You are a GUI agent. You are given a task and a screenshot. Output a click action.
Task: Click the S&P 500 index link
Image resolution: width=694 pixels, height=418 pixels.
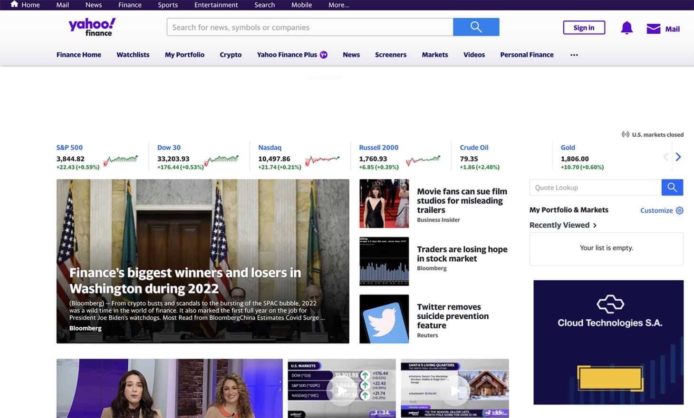tap(69, 147)
